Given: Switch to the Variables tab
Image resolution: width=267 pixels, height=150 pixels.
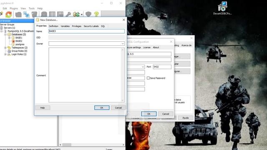Looking at the screenshot, I should pos(65,26).
